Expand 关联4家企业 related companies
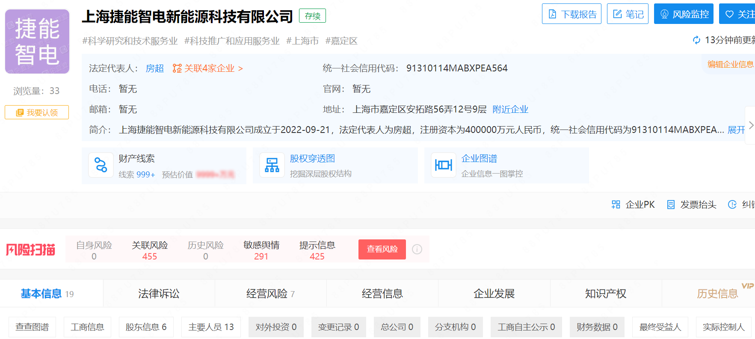The image size is (755, 339). (208, 68)
